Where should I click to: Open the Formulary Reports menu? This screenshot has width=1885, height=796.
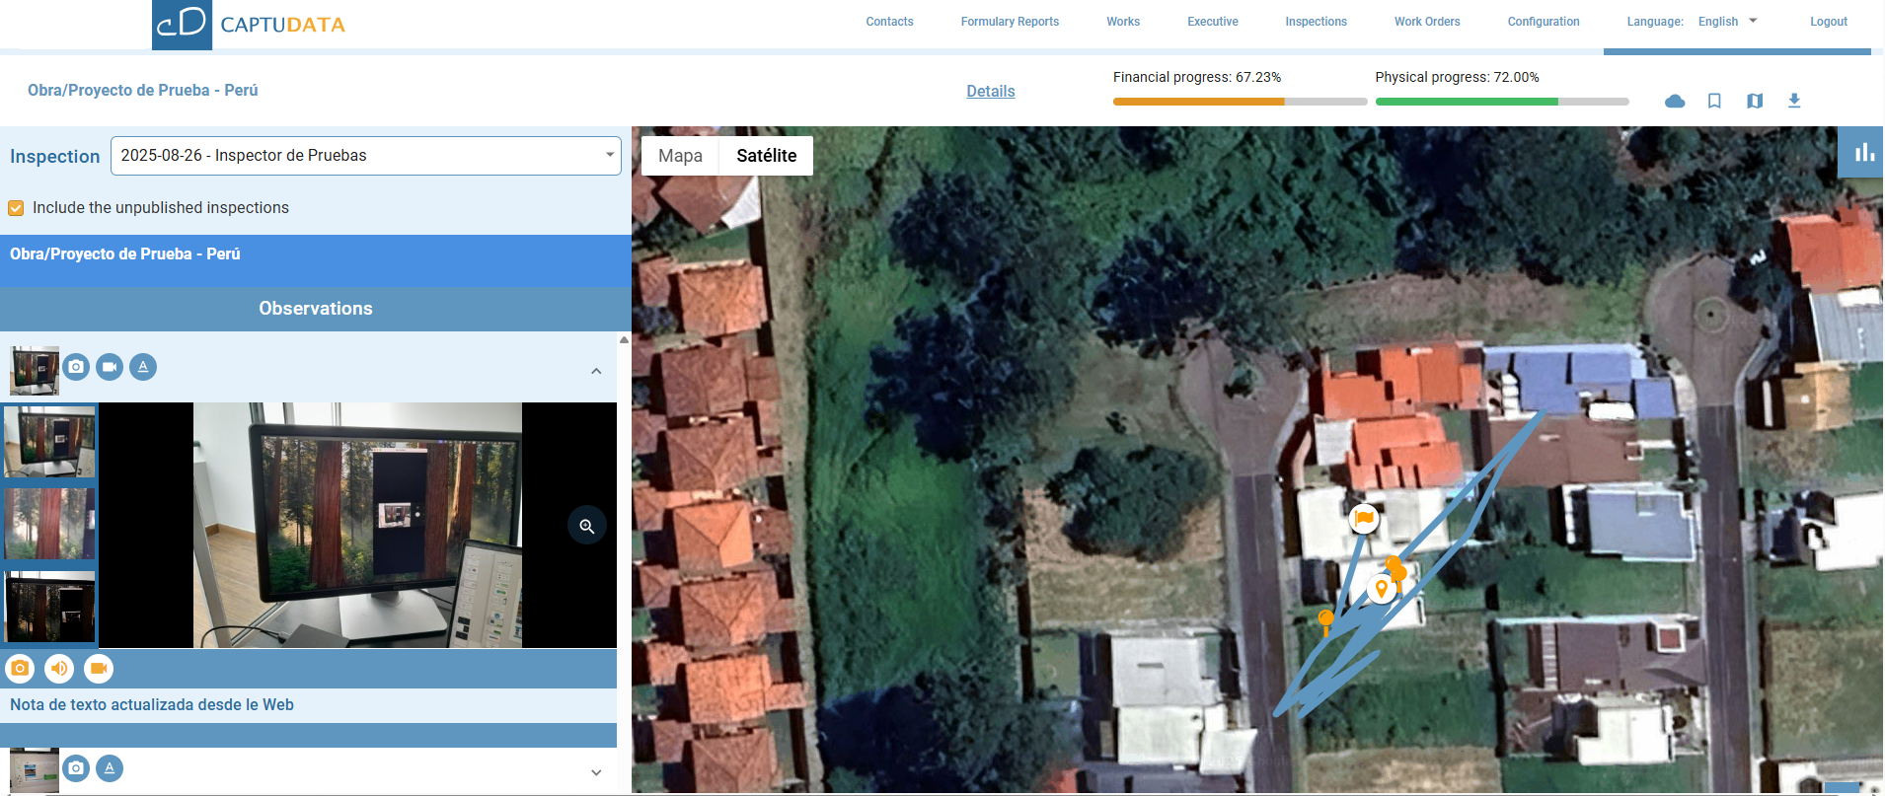pyautogui.click(x=1010, y=22)
